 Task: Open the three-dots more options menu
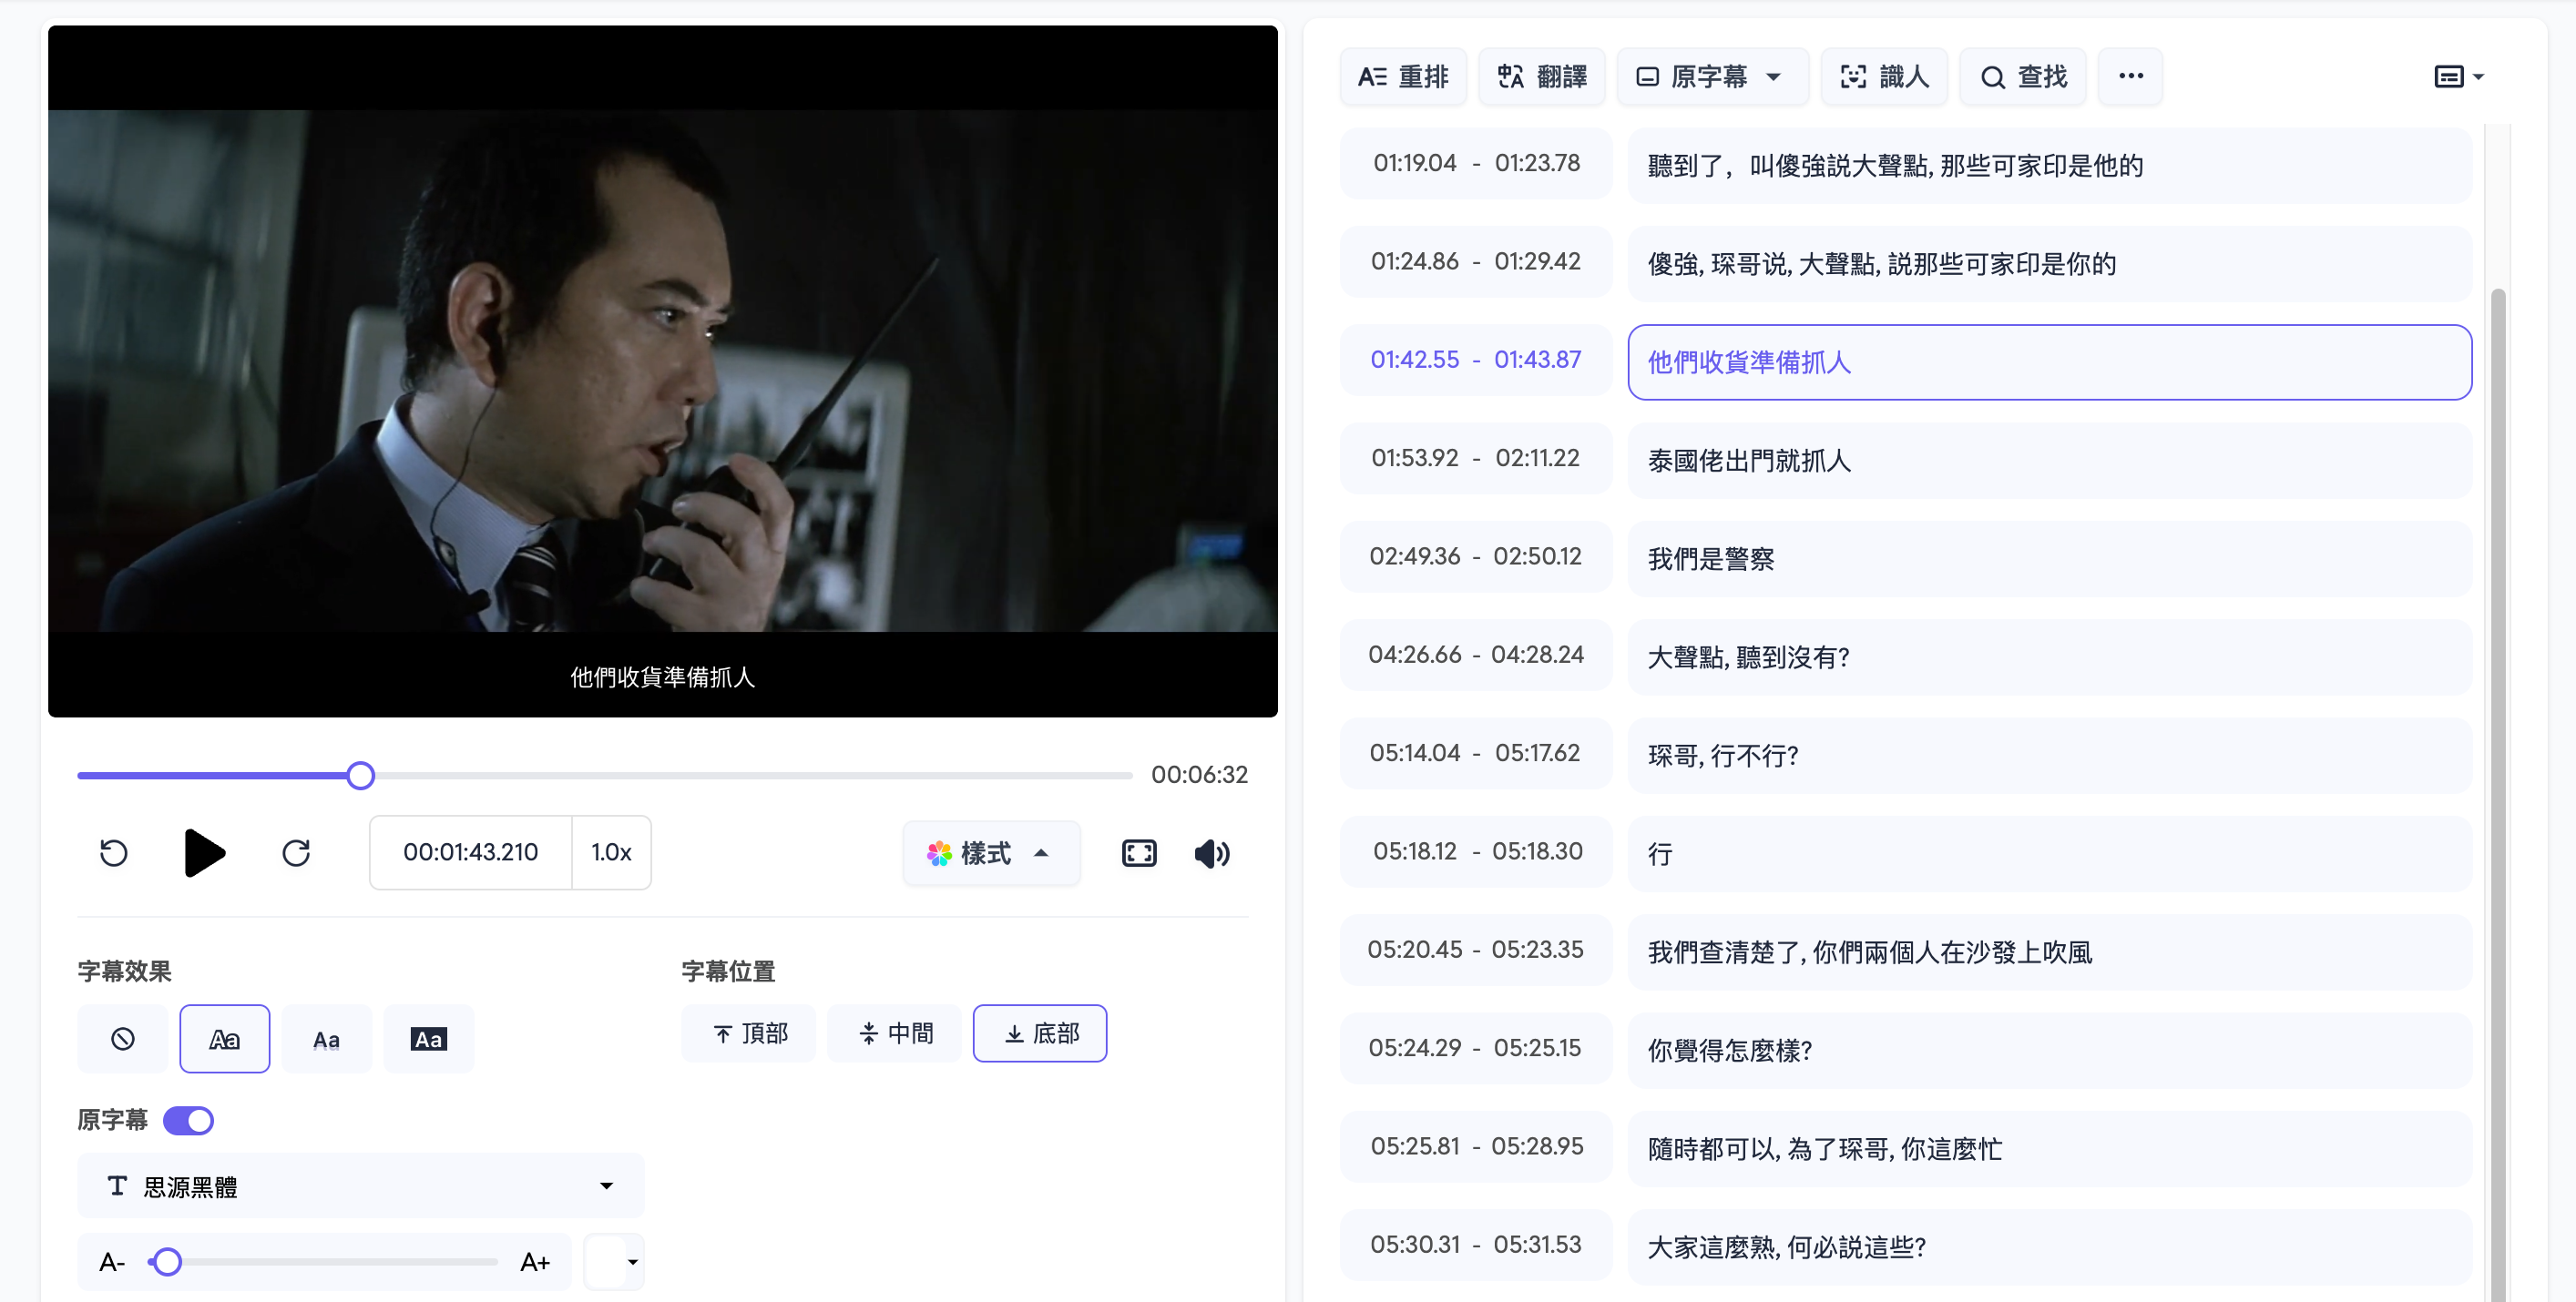[2130, 76]
